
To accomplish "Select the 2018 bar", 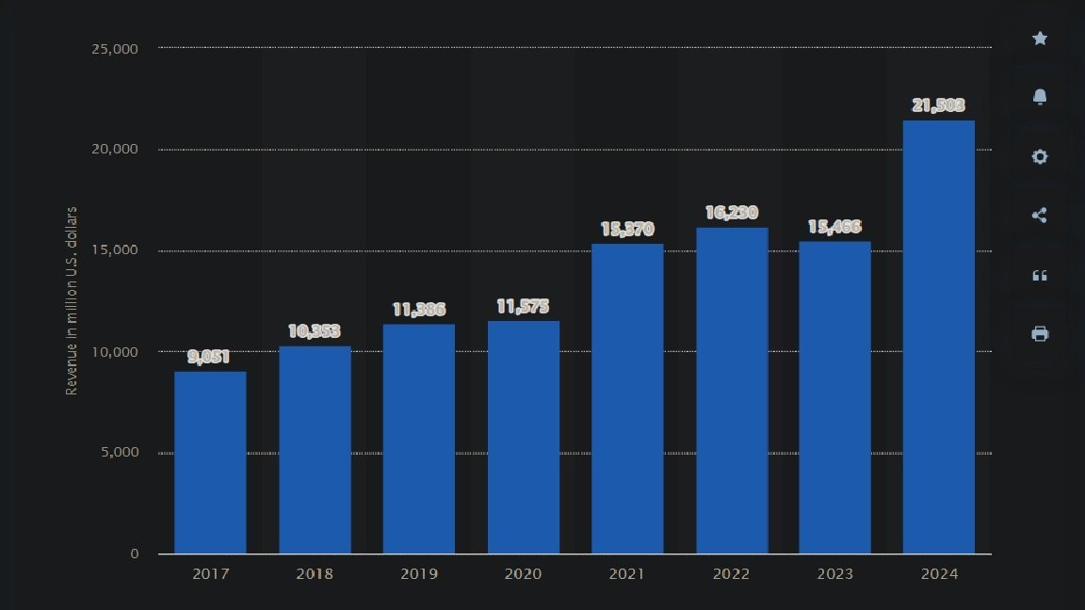I will click(x=315, y=450).
